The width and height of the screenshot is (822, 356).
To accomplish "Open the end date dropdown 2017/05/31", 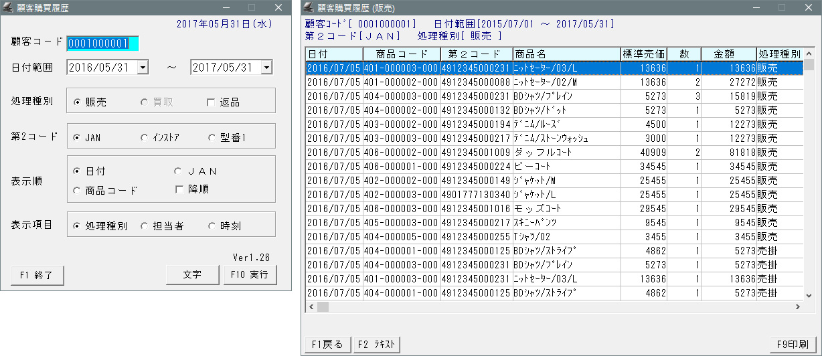I will point(266,67).
